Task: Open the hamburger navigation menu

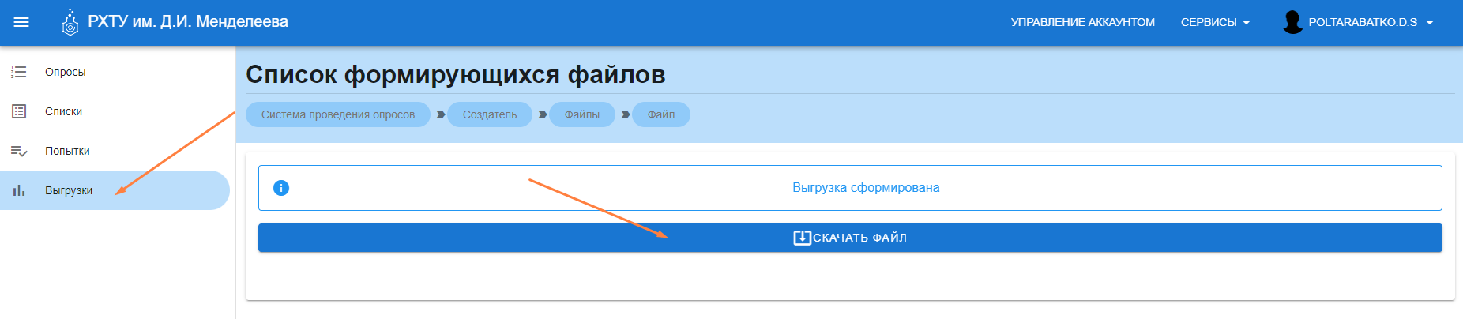Action: pyautogui.click(x=21, y=22)
